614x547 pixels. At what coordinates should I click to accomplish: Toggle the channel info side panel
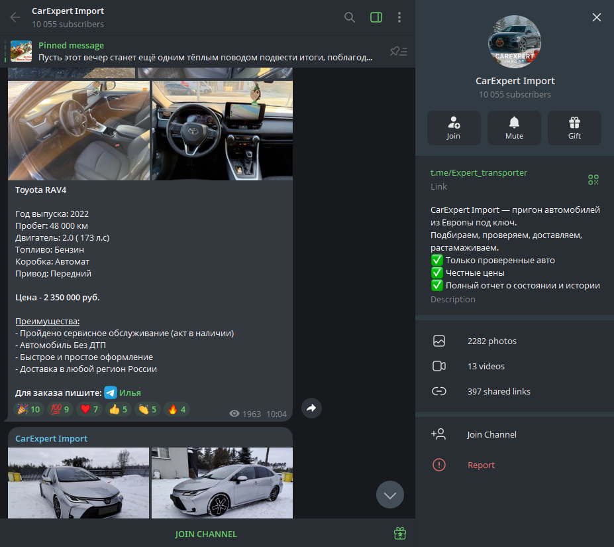(376, 17)
